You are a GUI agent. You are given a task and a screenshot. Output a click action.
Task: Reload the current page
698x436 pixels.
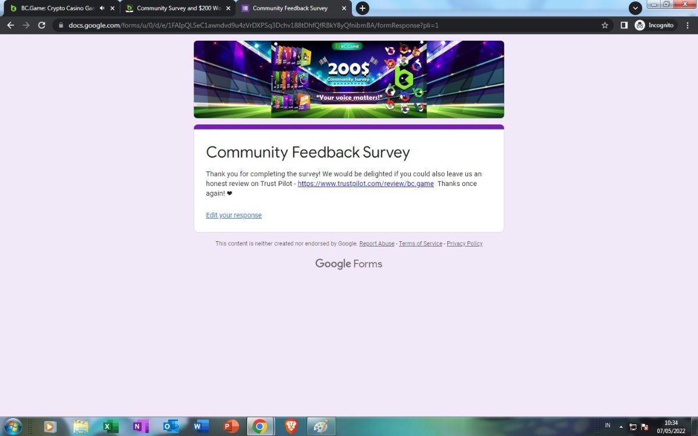[x=41, y=26]
